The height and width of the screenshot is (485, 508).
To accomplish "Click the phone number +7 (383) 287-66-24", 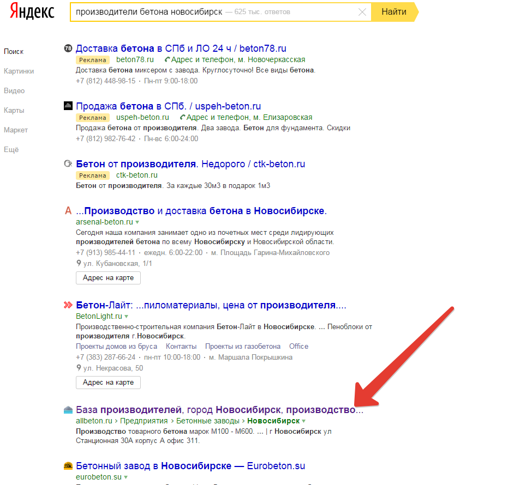I will point(105,357).
